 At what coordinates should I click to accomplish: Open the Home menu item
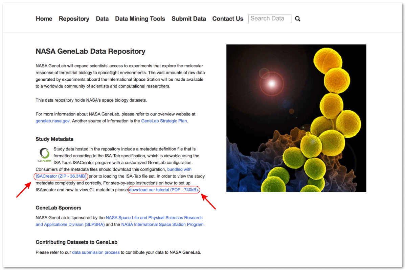tap(44, 19)
